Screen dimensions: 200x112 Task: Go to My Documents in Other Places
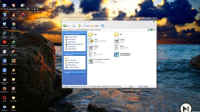pyautogui.click(x=72, y=60)
